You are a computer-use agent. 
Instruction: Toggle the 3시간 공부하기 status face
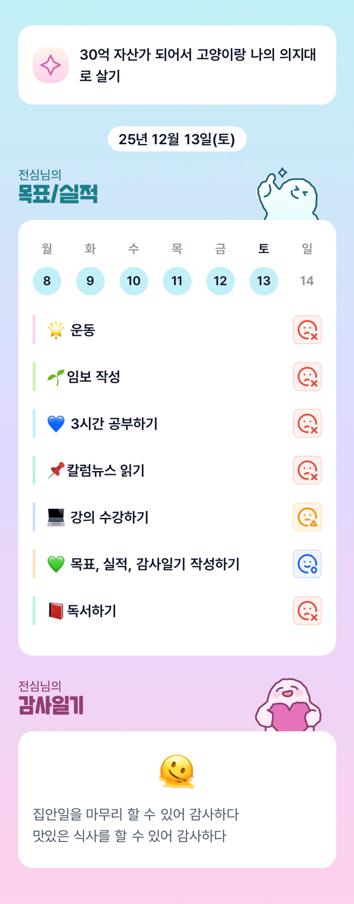tap(307, 424)
